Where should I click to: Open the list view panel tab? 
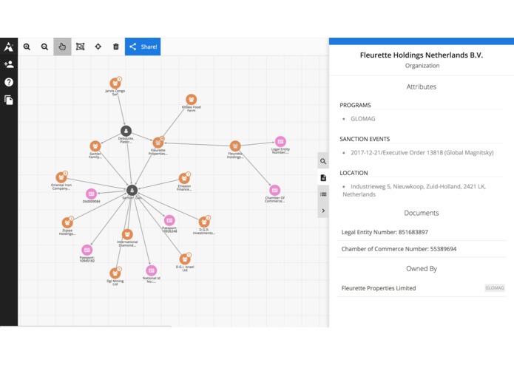point(323,194)
